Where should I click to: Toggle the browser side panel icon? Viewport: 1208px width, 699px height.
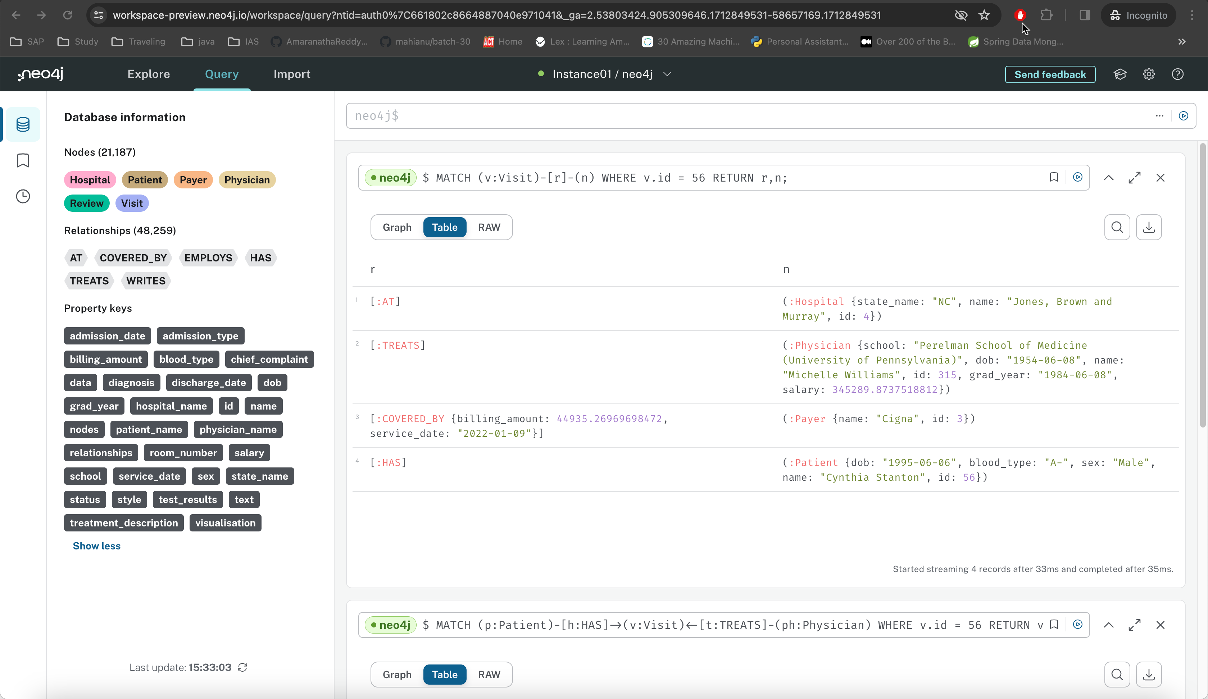pyautogui.click(x=1085, y=15)
